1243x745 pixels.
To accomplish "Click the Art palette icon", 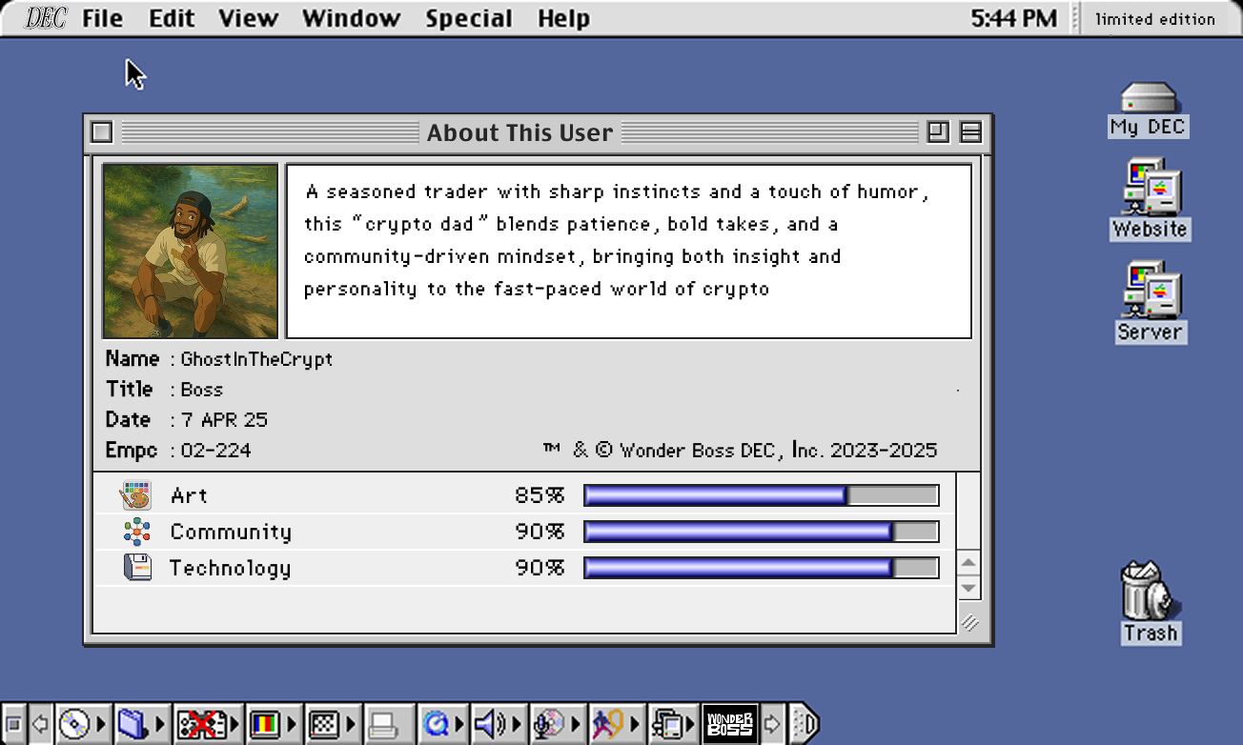I will click(x=136, y=495).
